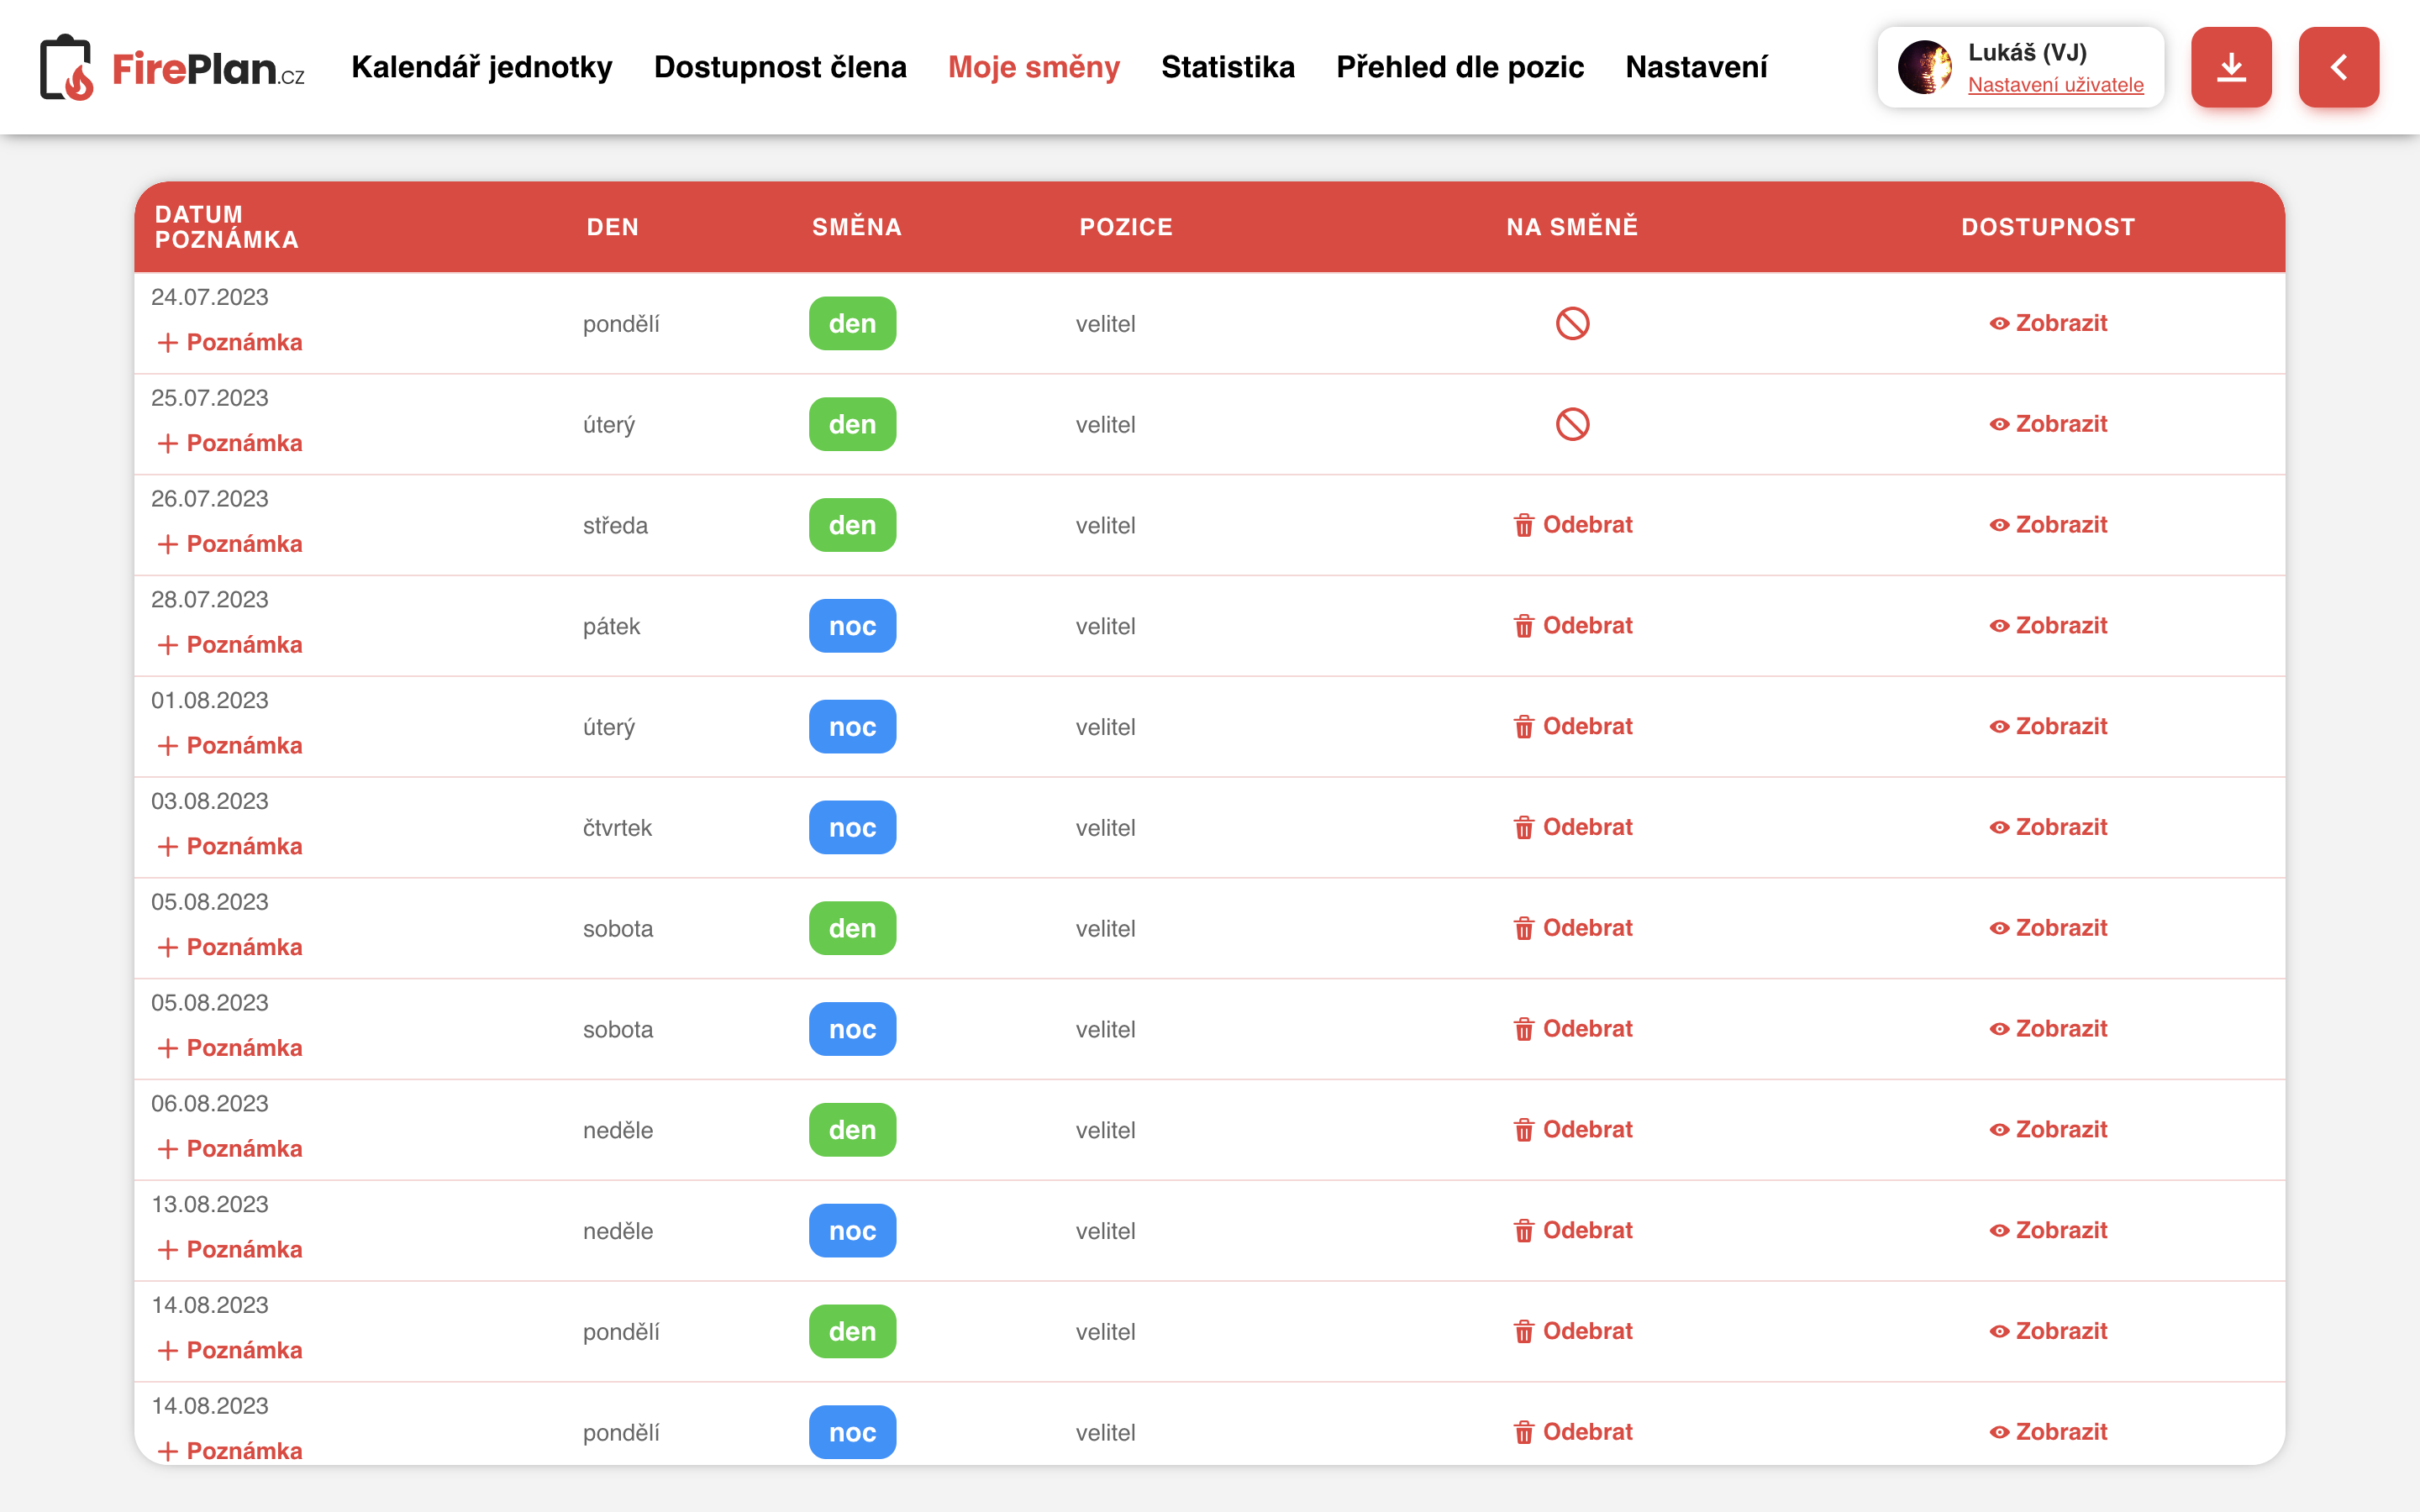
Task: Click blocked icon for 24.07.2023 row
Action: pyautogui.click(x=1572, y=323)
